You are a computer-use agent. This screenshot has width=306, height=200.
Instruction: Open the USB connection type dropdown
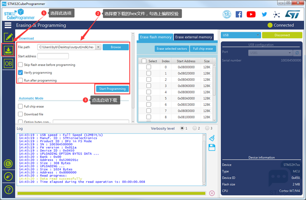pos(241,35)
